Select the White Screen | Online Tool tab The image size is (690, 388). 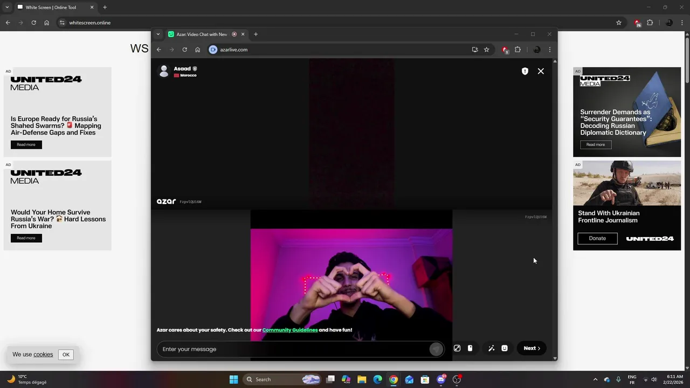click(x=56, y=8)
